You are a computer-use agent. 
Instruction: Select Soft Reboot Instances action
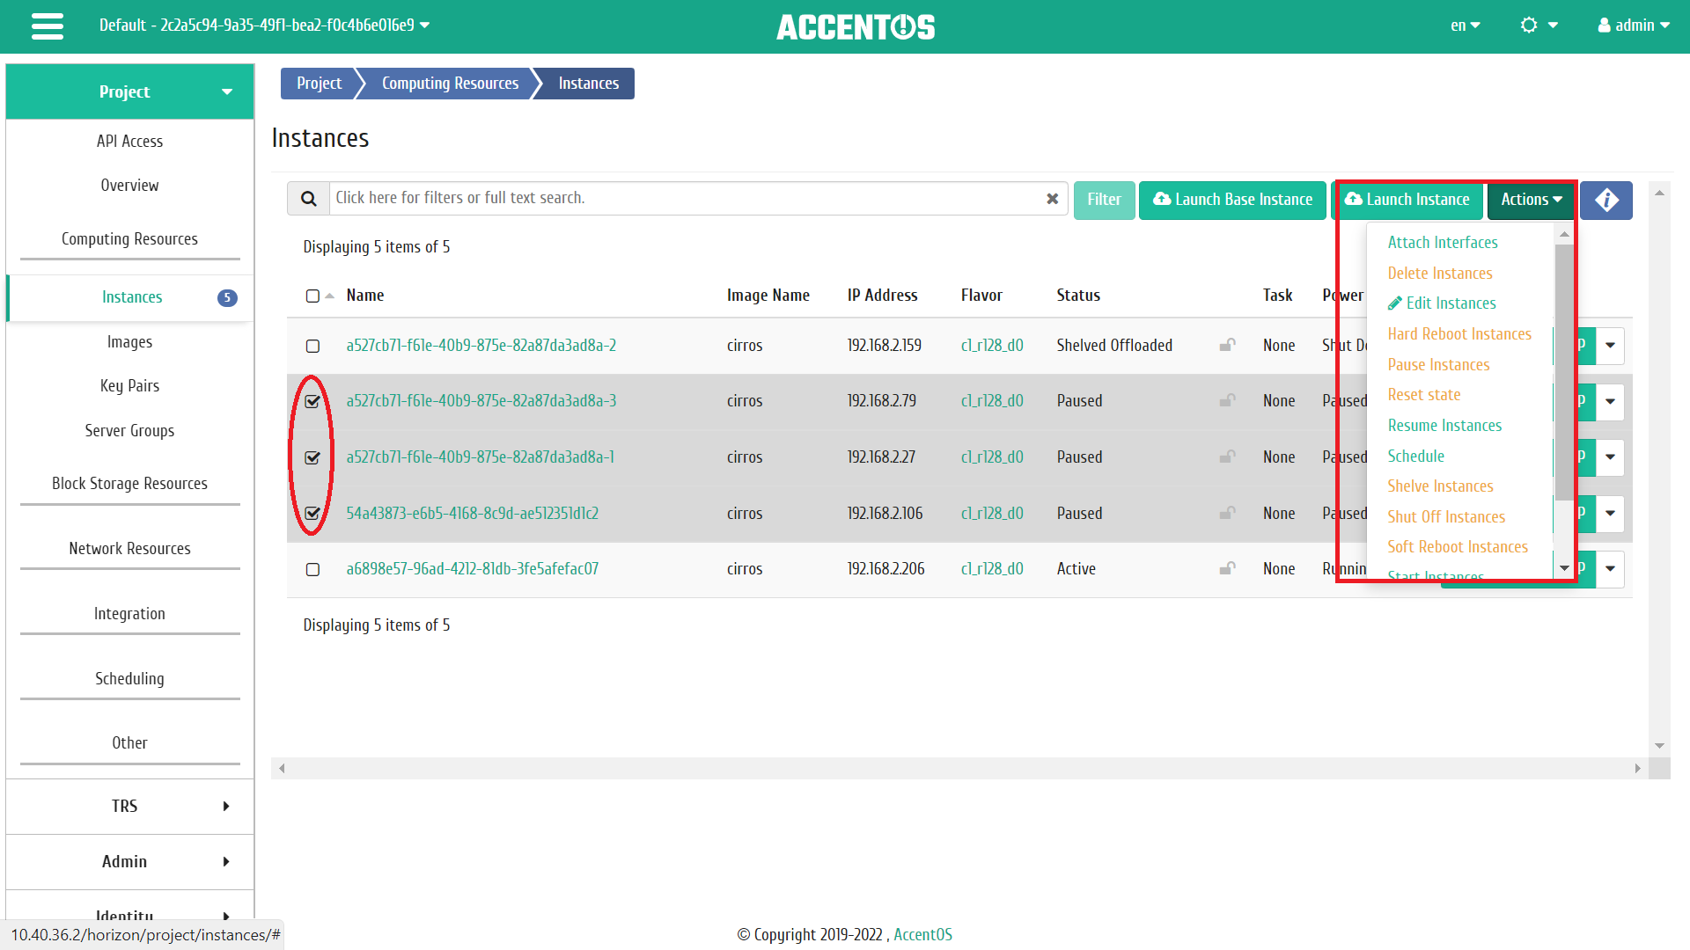pyautogui.click(x=1458, y=546)
